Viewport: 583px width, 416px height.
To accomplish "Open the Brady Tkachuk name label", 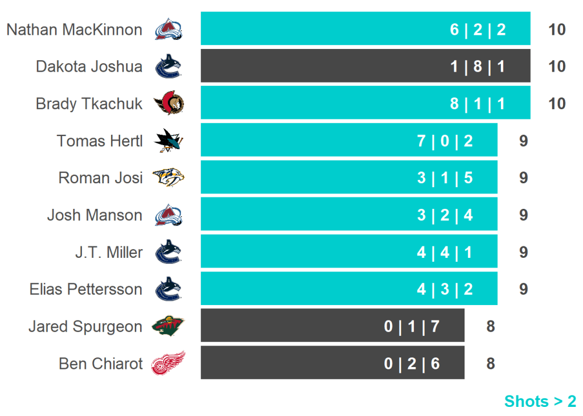I will click(89, 104).
